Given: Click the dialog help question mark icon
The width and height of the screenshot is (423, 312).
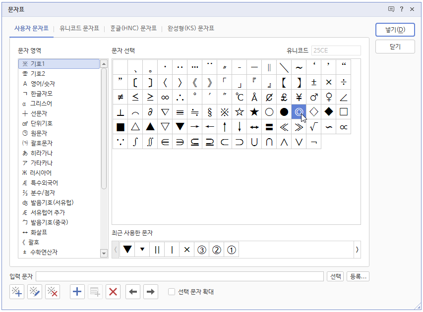Looking at the screenshot, I should (x=402, y=9).
